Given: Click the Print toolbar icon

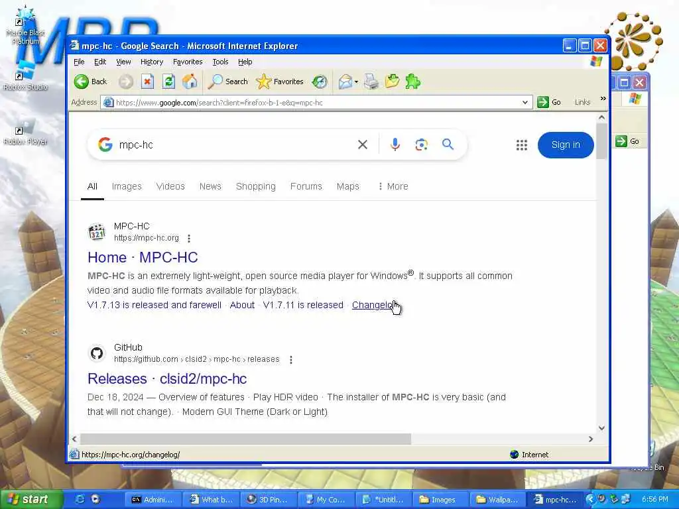Looking at the screenshot, I should (371, 82).
